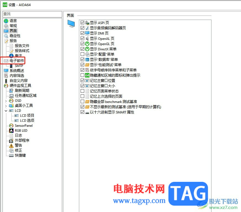241x212 pixels.
Task: Click the server icon beside SMTP
Action: click(11, 66)
